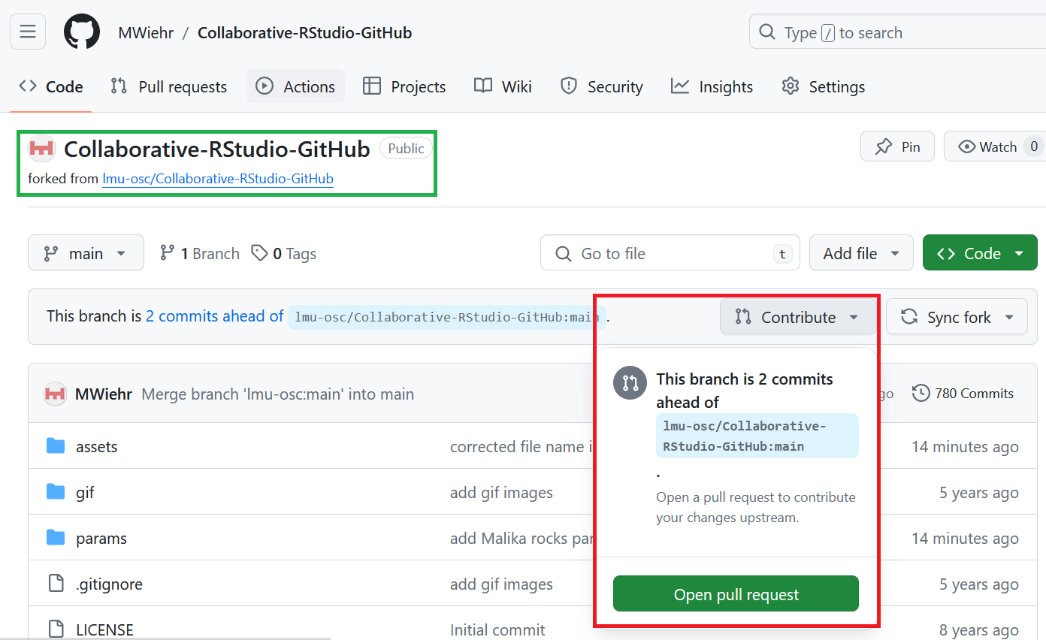Click the assets folder icon
This screenshot has width=1046, height=640.
click(56, 446)
